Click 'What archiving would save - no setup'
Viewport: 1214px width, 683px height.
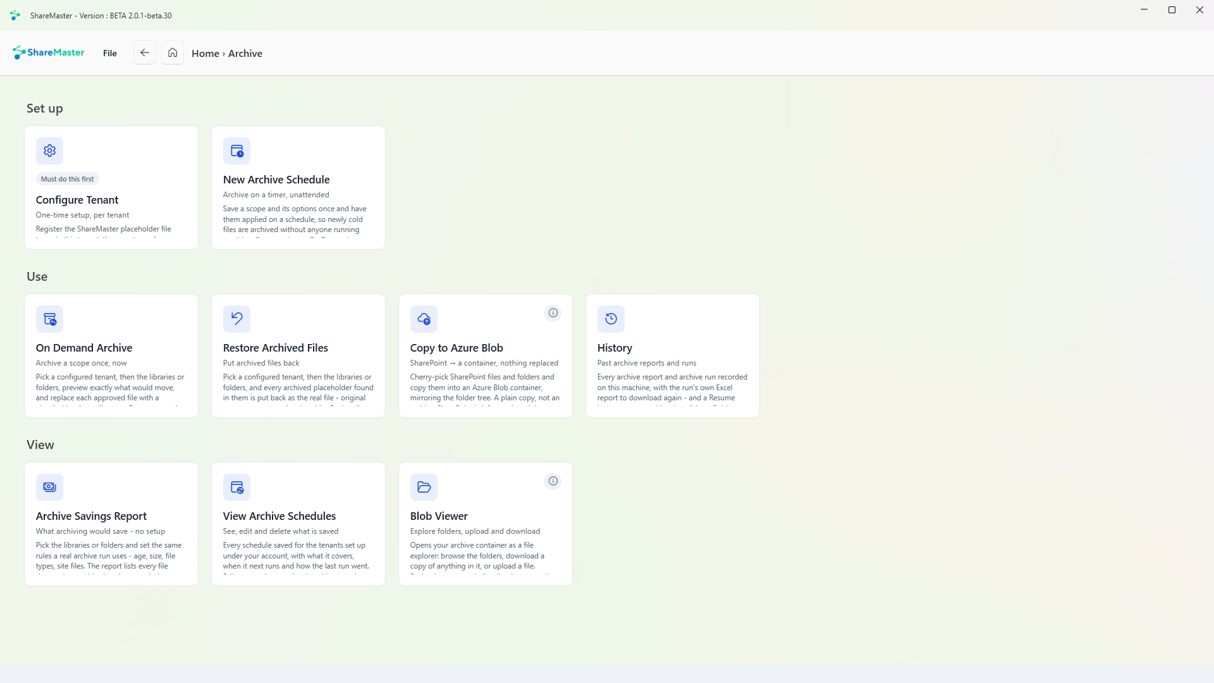coord(101,531)
